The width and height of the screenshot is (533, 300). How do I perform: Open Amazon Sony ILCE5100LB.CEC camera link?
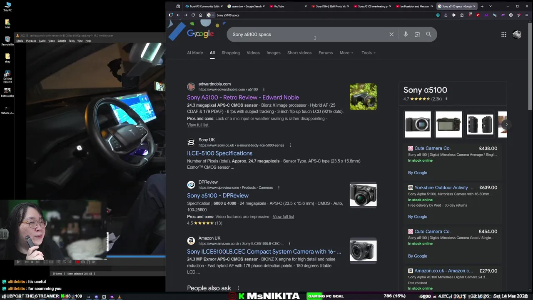(264, 252)
